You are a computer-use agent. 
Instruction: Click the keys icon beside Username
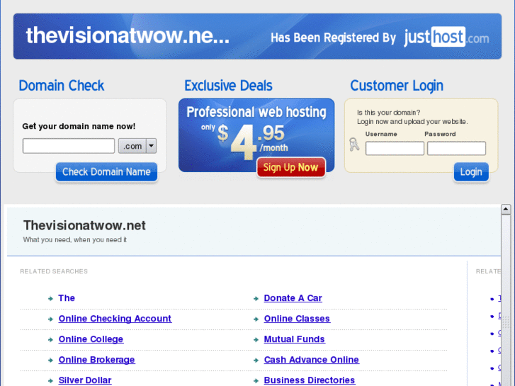(x=354, y=144)
